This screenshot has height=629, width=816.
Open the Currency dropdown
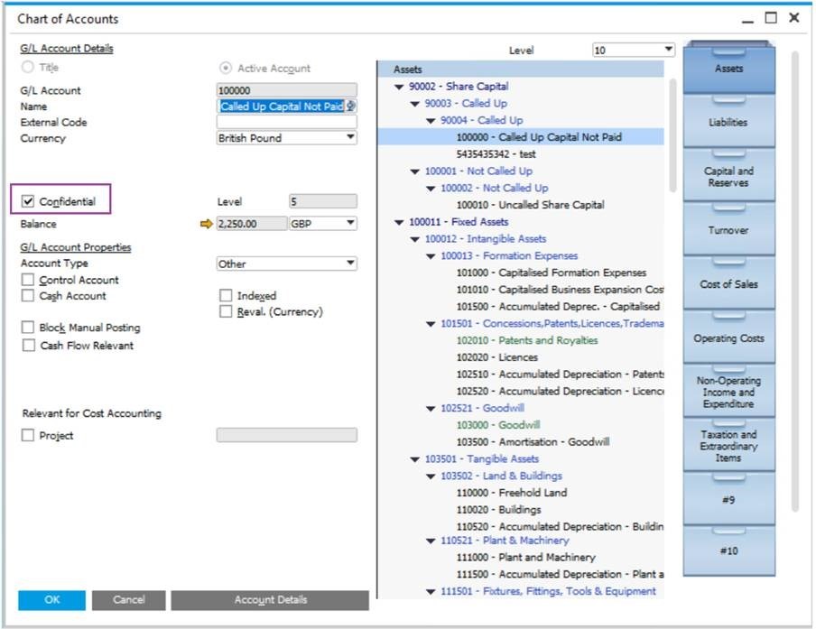(x=350, y=138)
